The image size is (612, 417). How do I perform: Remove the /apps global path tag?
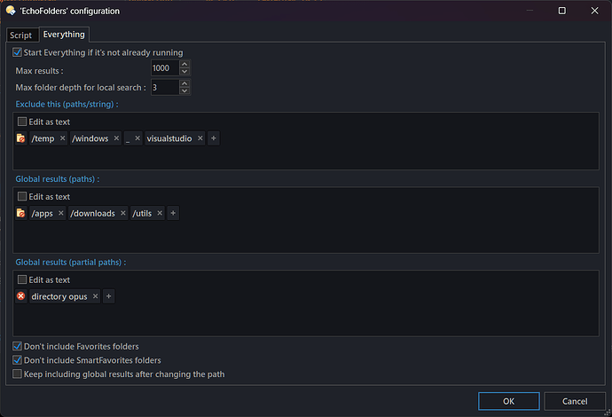tap(61, 213)
